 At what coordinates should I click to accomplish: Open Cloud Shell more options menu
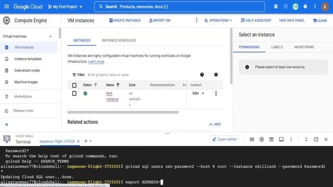coord(291,139)
